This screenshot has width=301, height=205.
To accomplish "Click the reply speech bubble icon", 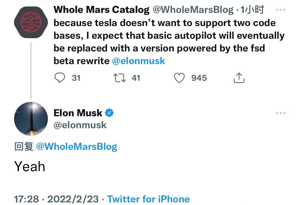I will tap(60, 78).
